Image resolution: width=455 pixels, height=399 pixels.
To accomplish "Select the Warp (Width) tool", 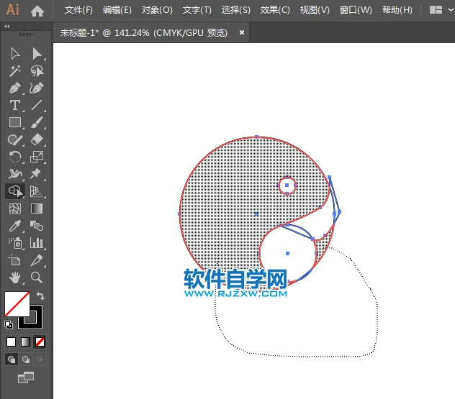I will point(15,174).
